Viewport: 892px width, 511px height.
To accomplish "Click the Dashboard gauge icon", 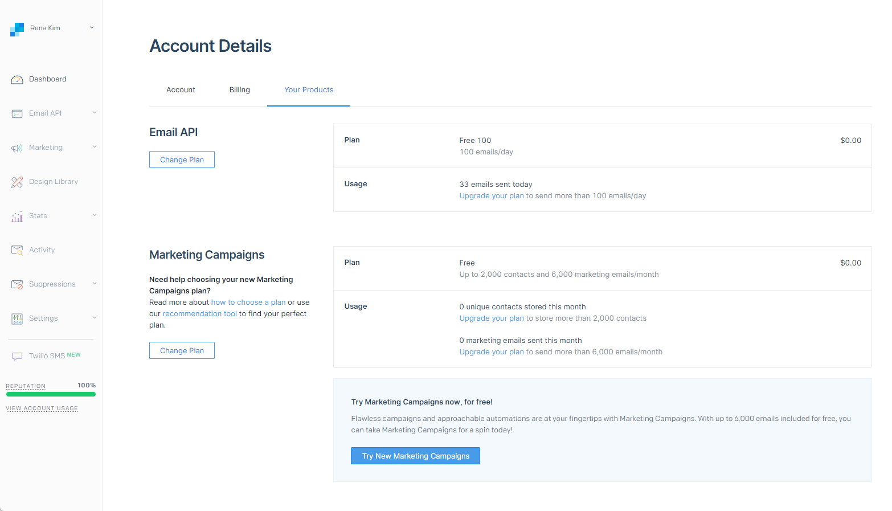I will click(17, 80).
